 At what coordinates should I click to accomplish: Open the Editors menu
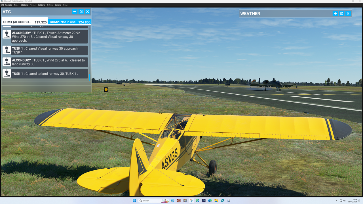point(24,5)
